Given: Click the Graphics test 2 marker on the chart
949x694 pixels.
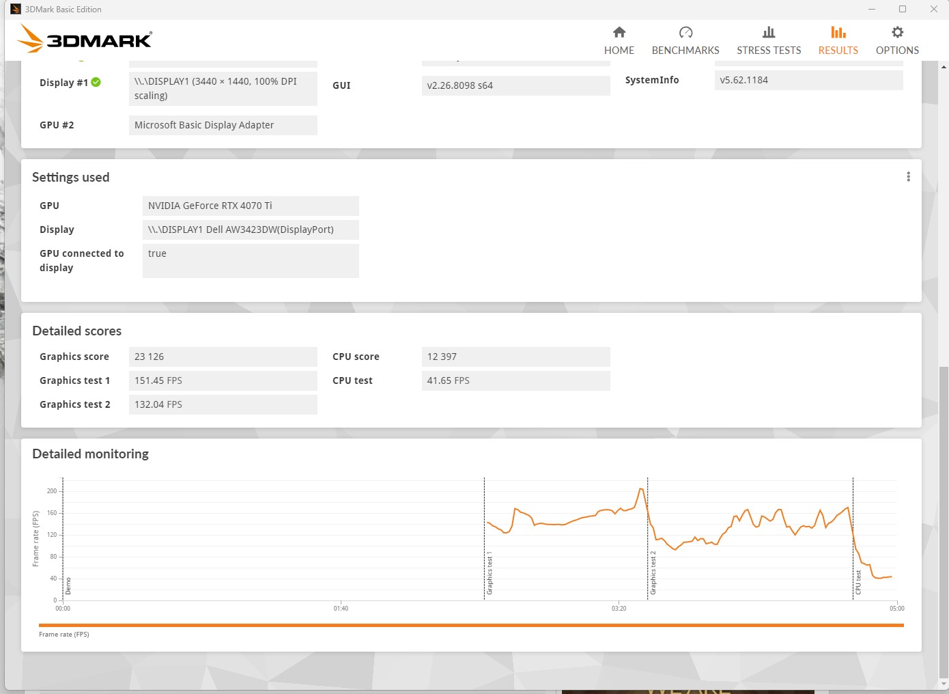Looking at the screenshot, I should click(653, 572).
